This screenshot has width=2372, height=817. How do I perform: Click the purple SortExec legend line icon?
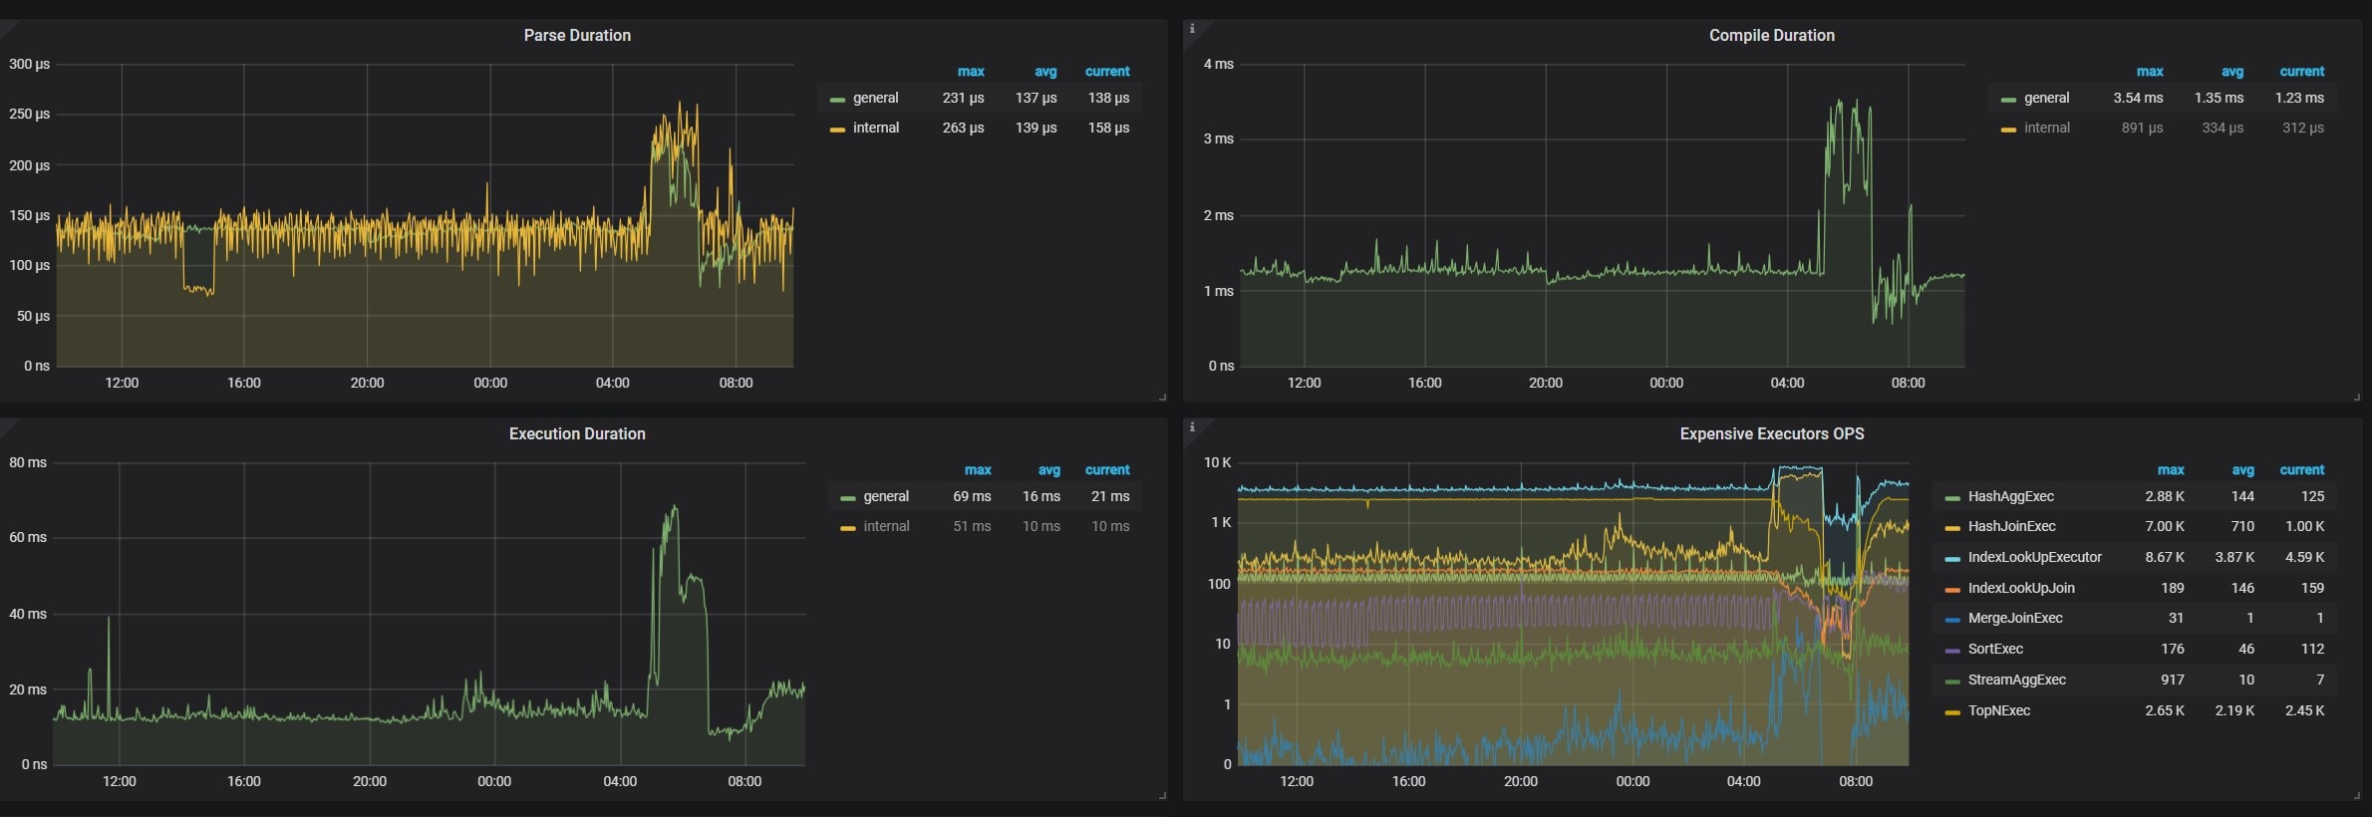pos(1952,651)
